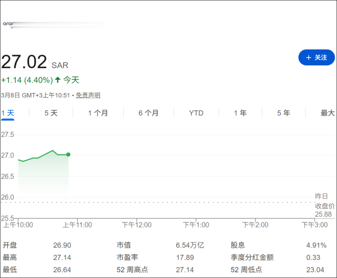Image resolution: width=337 pixels, height=278 pixels.
Task: Click the 市值 value 6.54万亿
Action: click(190, 245)
